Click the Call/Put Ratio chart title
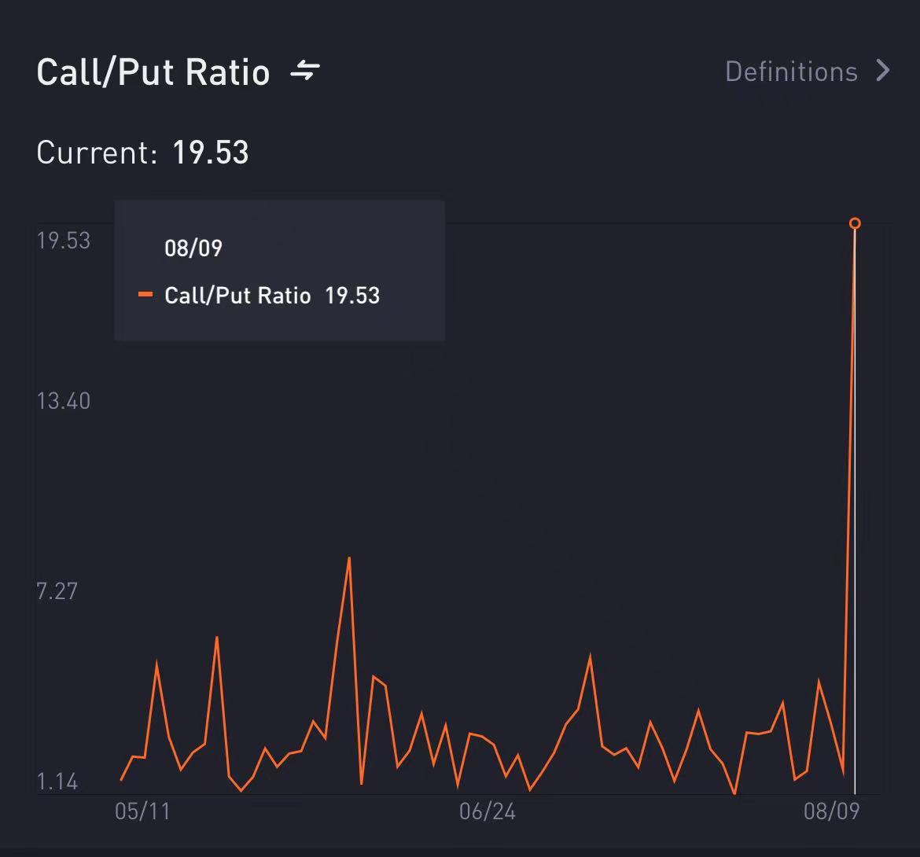This screenshot has height=857, width=920. [x=153, y=72]
